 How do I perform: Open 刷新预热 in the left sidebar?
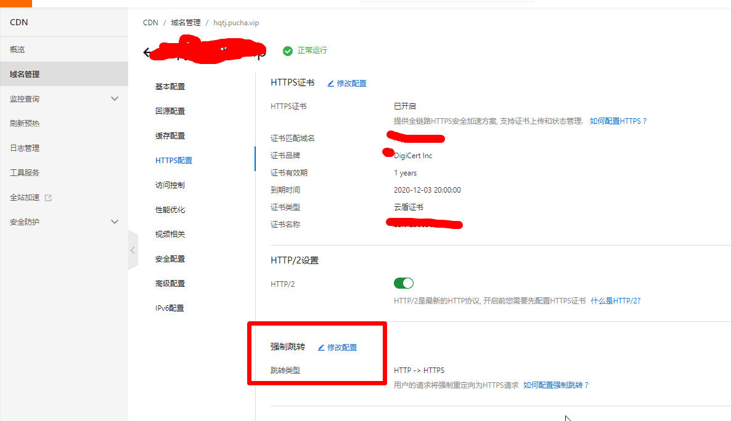click(25, 123)
